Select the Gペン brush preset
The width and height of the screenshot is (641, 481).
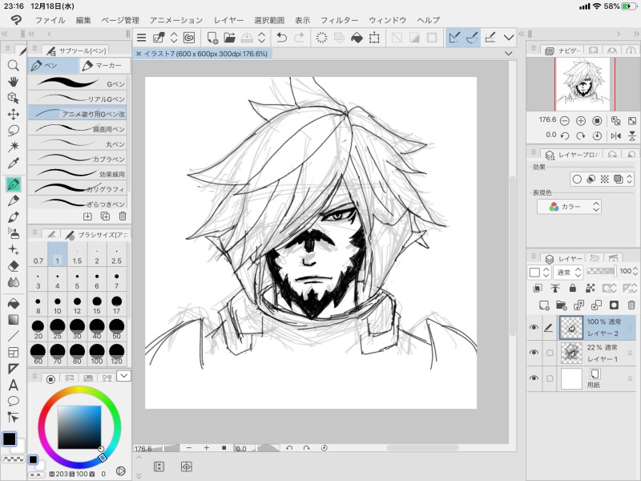click(x=78, y=83)
